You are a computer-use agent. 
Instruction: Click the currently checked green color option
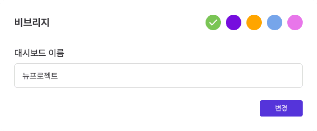click(213, 22)
